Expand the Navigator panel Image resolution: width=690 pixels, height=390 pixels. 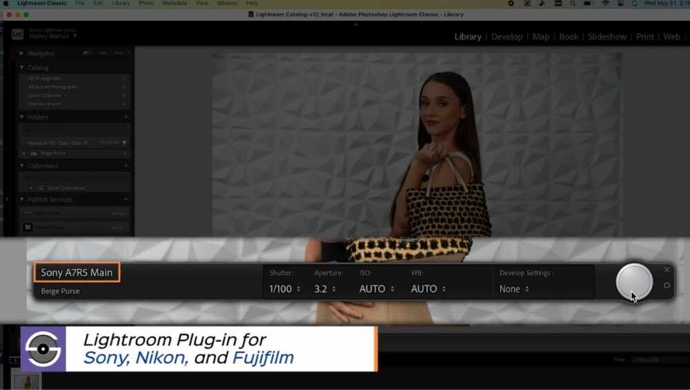(21, 53)
